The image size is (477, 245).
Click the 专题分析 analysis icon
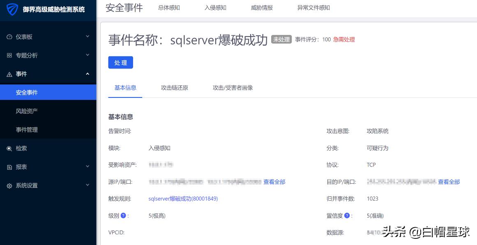coord(9,55)
